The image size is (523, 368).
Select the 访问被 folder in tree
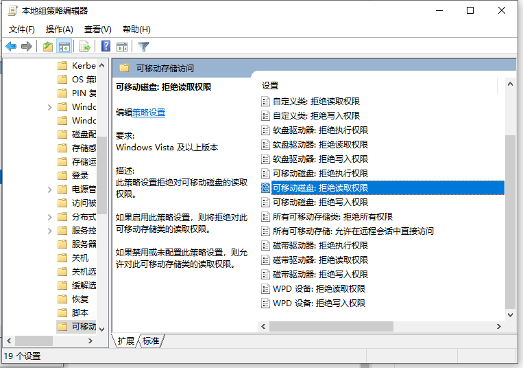click(76, 203)
